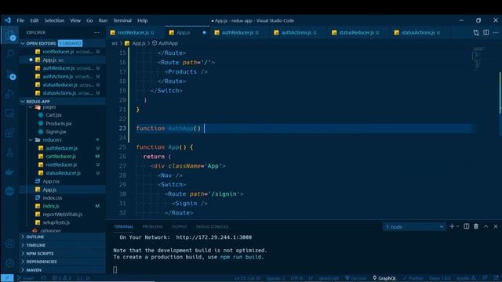The width and height of the screenshot is (502, 282).
Task: Open the Selection menu
Action: 54,20
